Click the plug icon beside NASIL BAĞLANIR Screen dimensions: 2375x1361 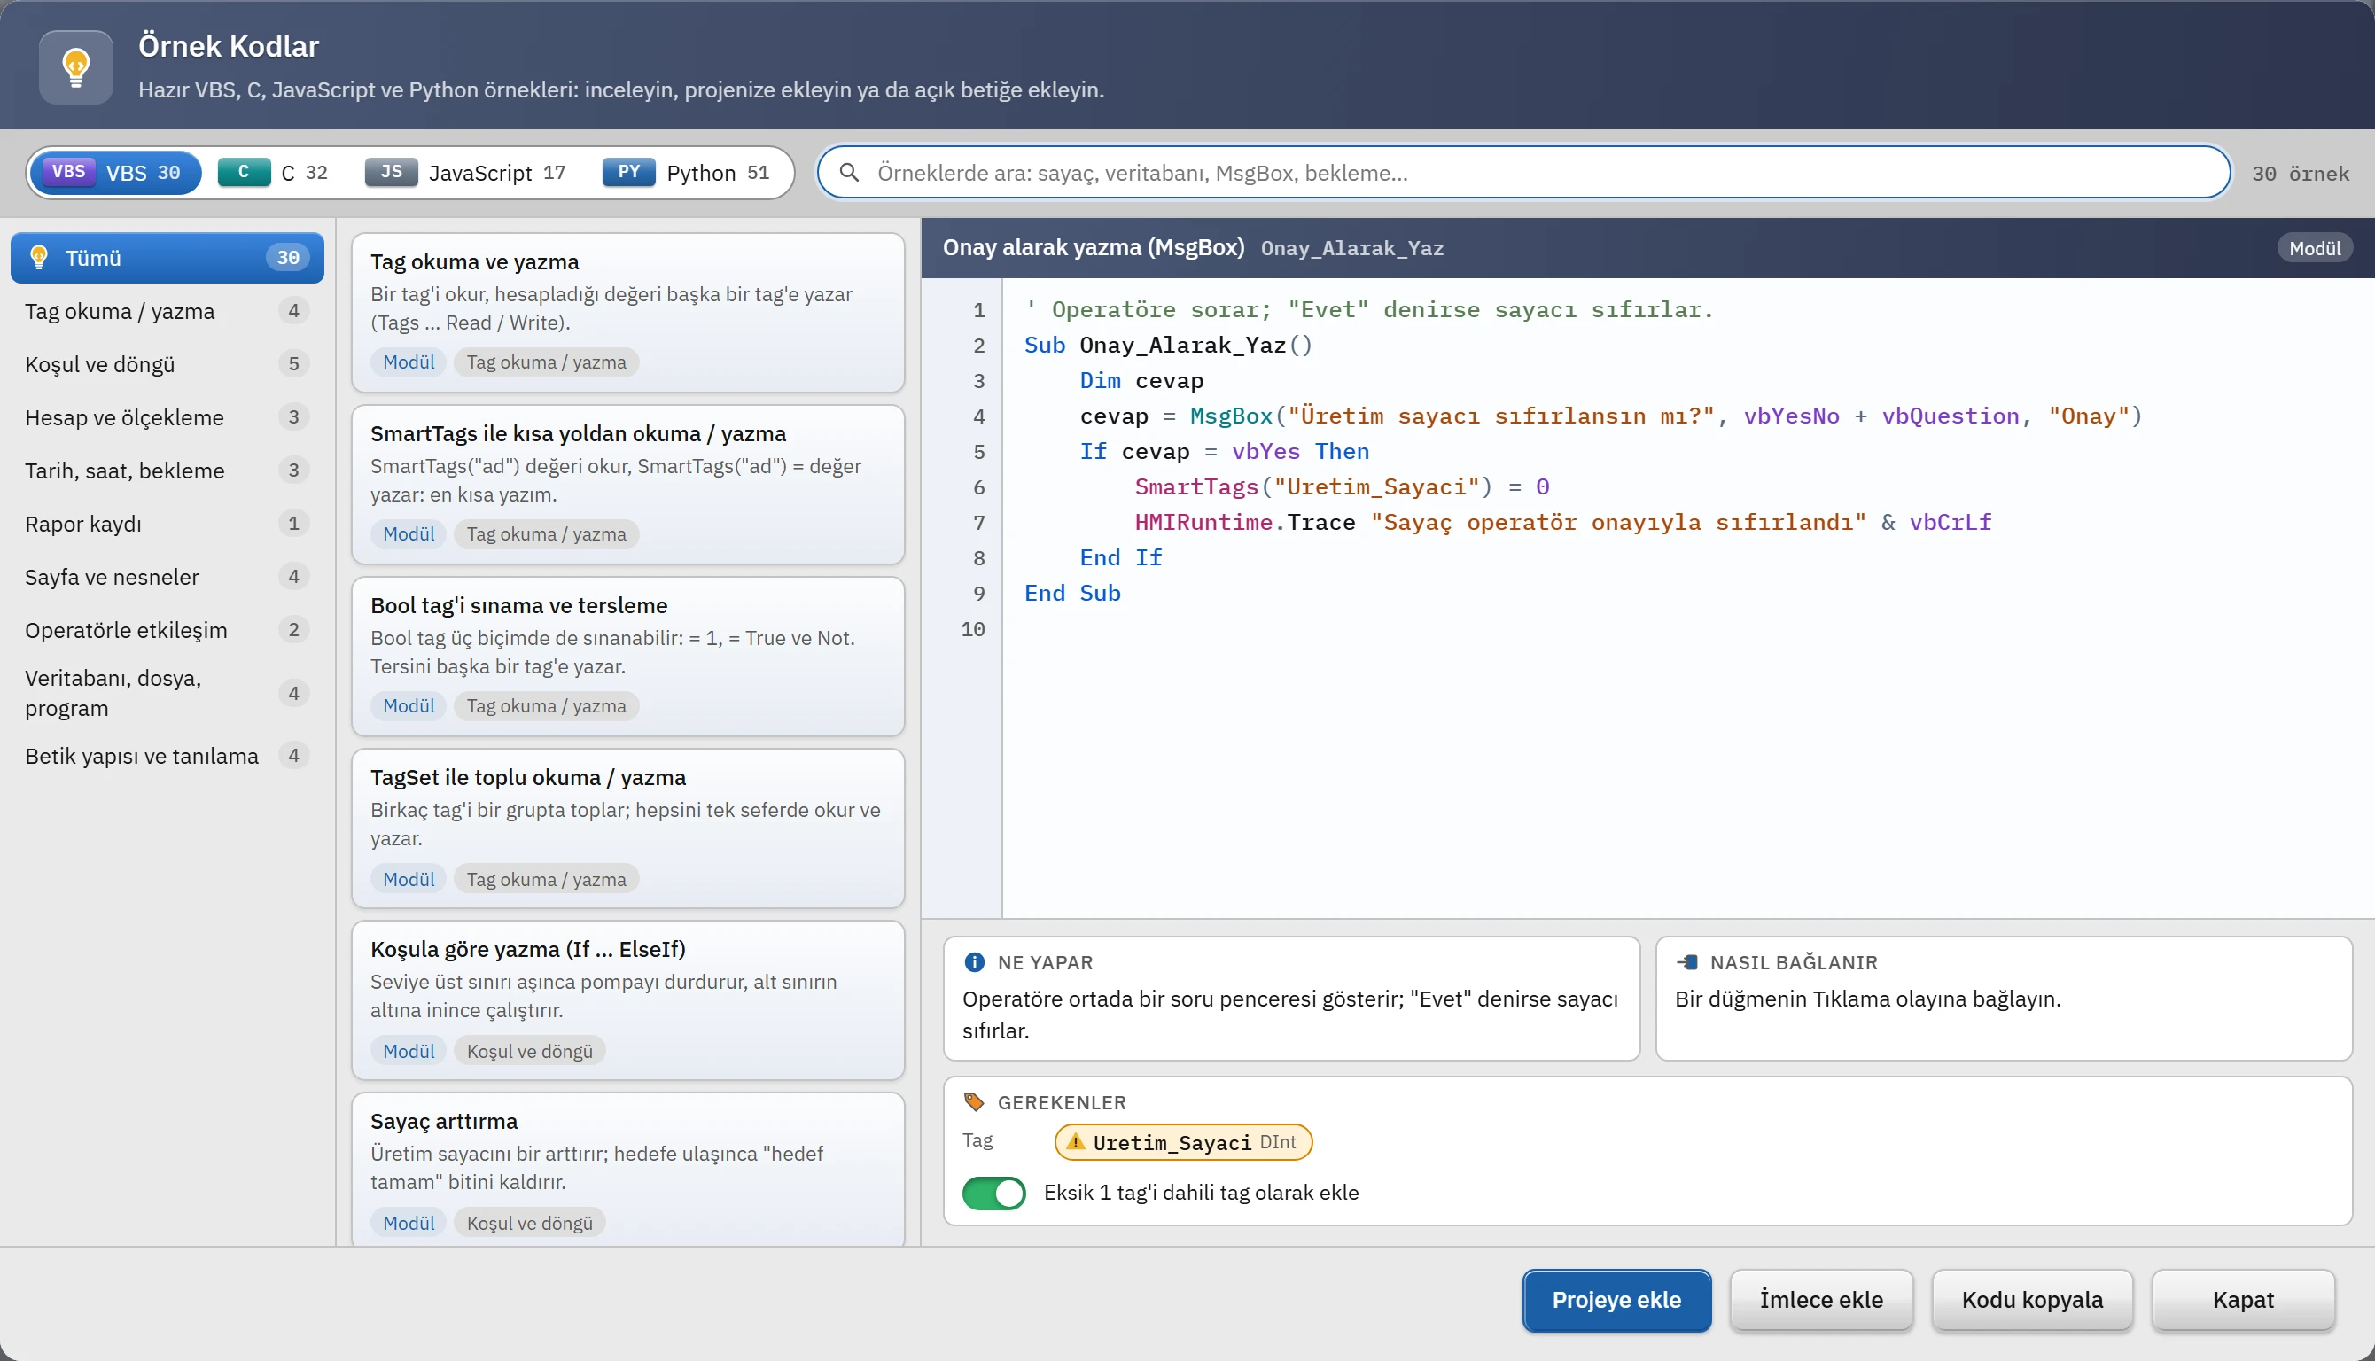point(1687,962)
